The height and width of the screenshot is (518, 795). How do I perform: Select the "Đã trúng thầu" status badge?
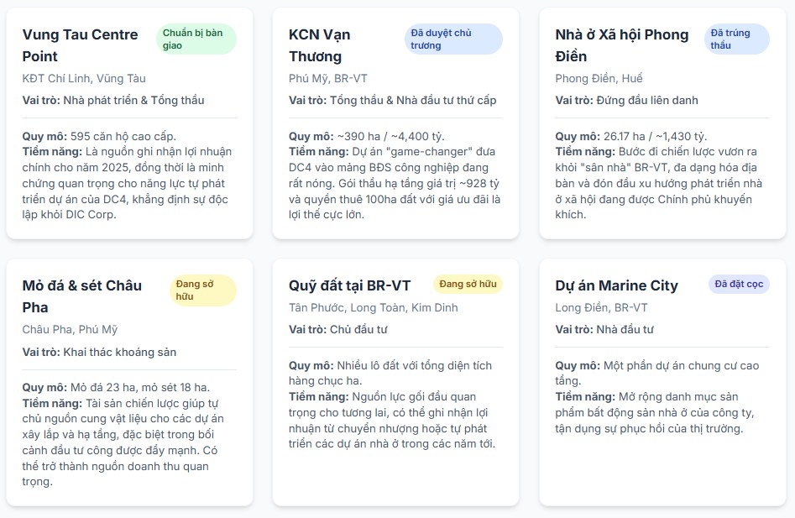click(736, 39)
